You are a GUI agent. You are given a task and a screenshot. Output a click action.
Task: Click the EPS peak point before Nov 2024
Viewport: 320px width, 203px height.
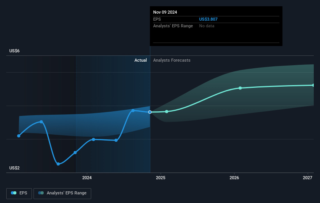pos(133,110)
